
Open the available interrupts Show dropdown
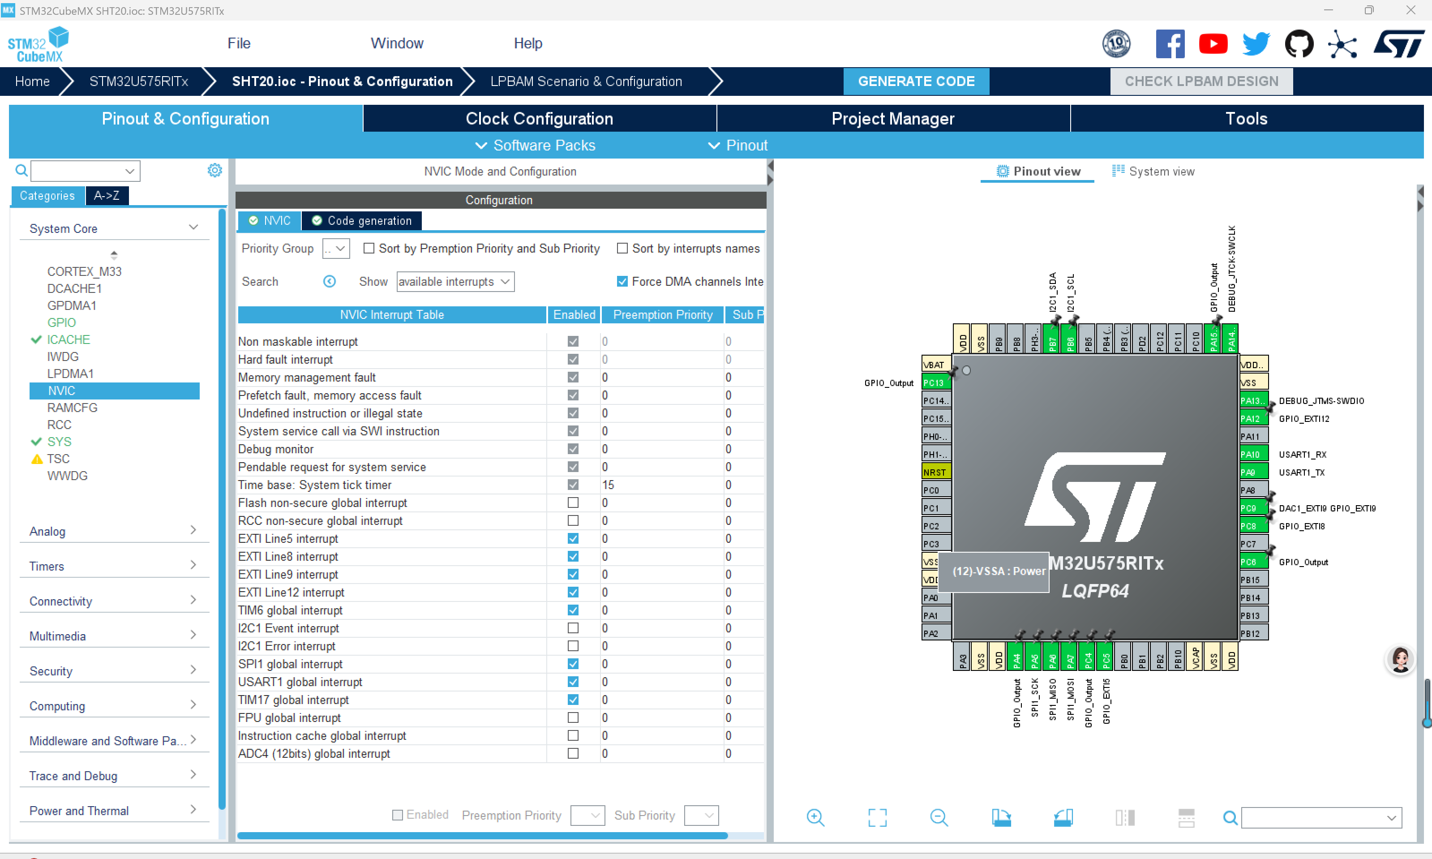click(455, 282)
